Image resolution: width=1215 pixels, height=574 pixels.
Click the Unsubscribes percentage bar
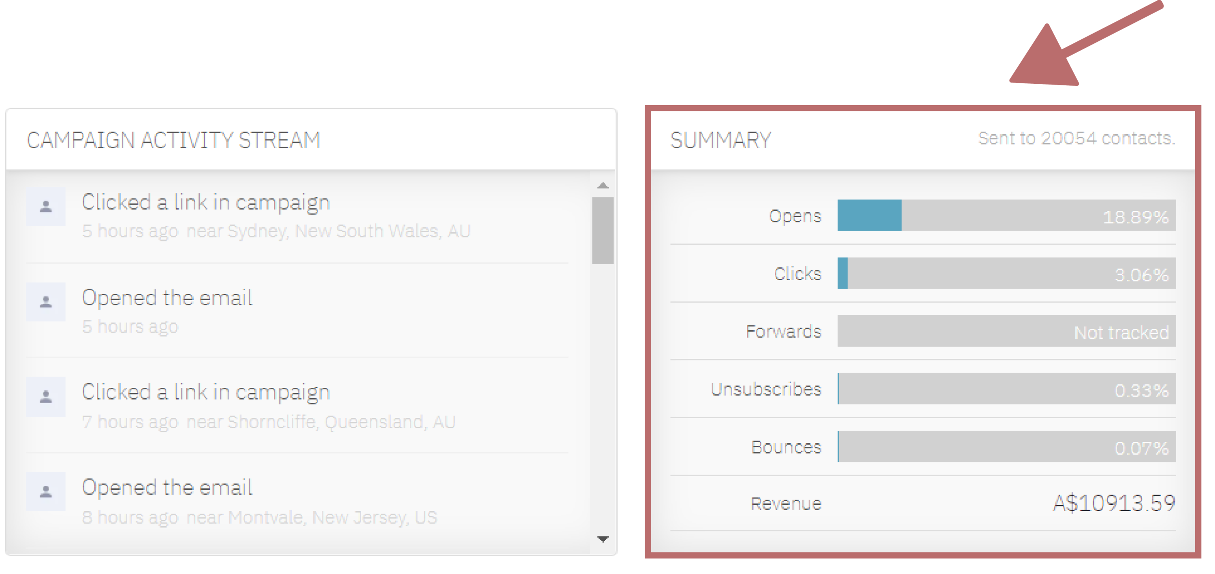pos(1006,389)
